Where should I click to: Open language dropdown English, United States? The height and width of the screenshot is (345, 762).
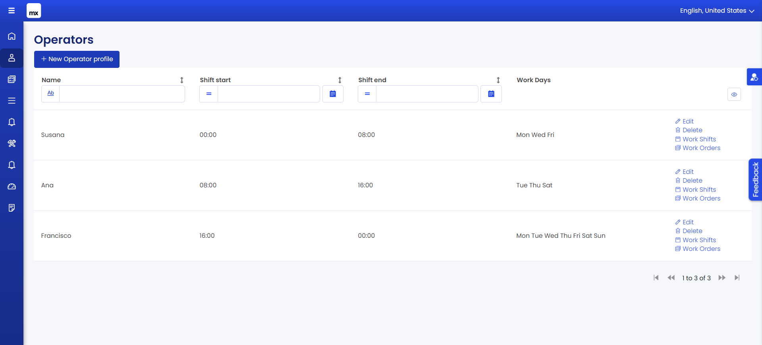click(717, 11)
